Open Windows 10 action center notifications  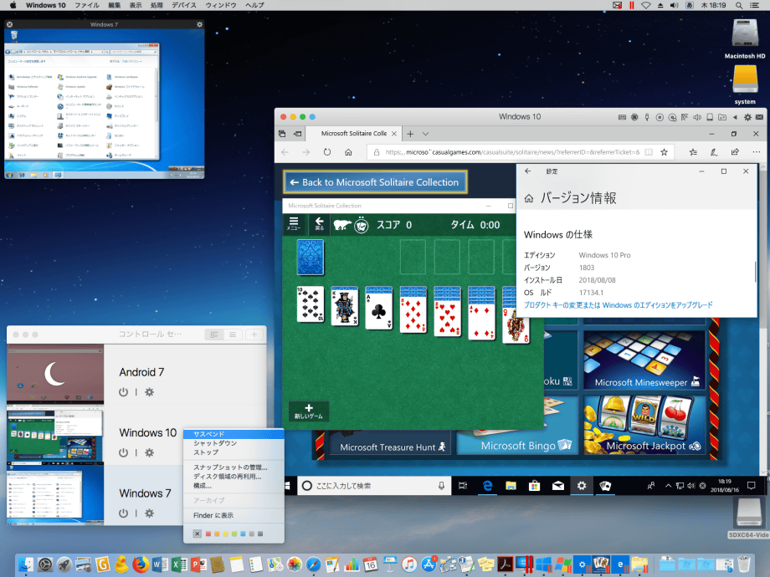tap(751, 486)
